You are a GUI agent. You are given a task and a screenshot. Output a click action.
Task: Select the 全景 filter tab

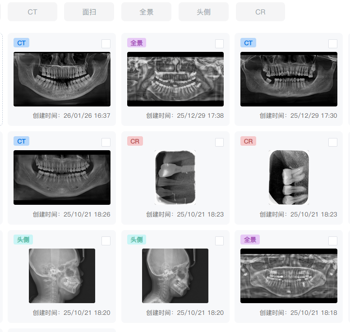(146, 12)
